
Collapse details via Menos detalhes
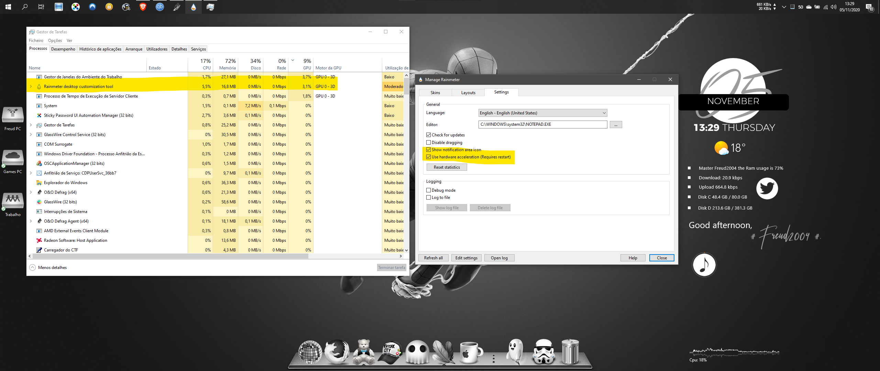pyautogui.click(x=48, y=268)
